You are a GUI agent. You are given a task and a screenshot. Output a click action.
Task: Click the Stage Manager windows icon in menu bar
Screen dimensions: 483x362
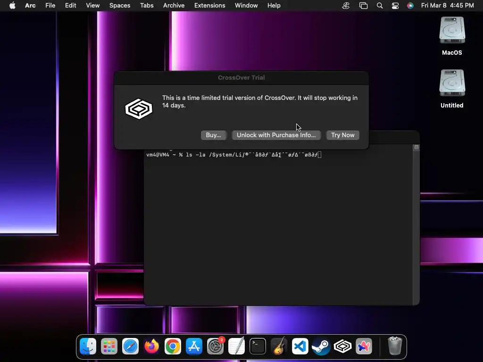coord(364,6)
